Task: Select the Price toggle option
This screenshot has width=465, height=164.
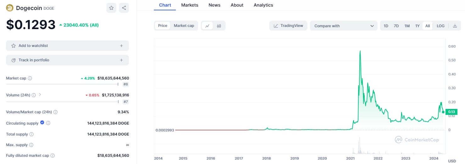Action: pyautogui.click(x=163, y=26)
